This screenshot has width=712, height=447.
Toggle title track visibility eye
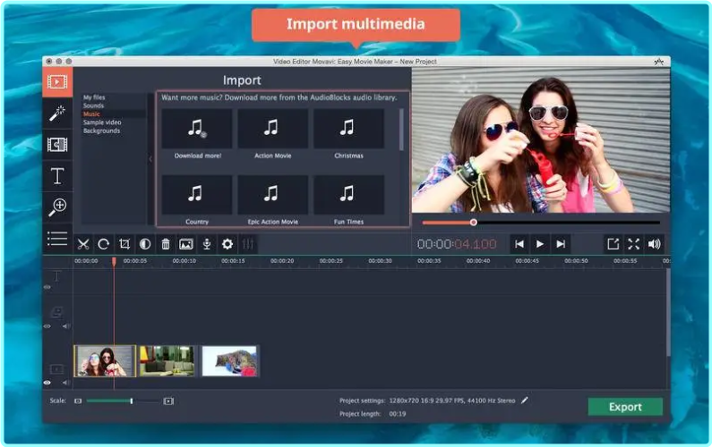(x=47, y=287)
